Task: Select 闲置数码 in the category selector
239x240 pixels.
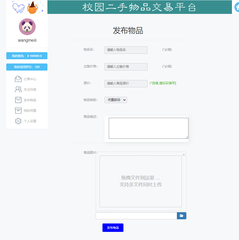Action: 116,100
